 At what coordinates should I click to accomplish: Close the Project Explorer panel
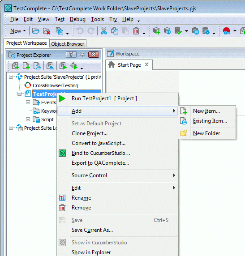pos(94,55)
